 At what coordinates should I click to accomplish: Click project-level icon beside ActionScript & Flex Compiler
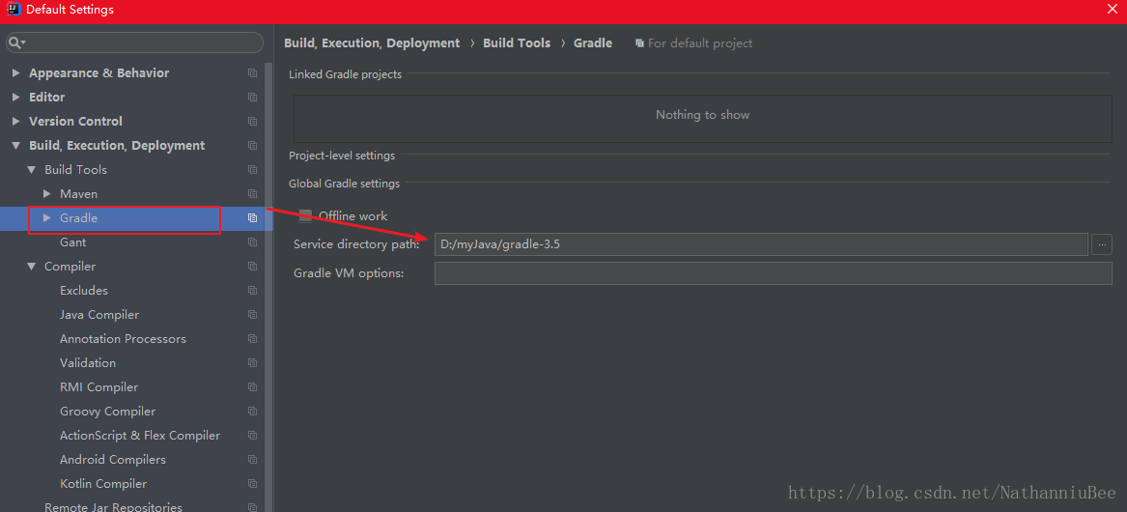252,436
